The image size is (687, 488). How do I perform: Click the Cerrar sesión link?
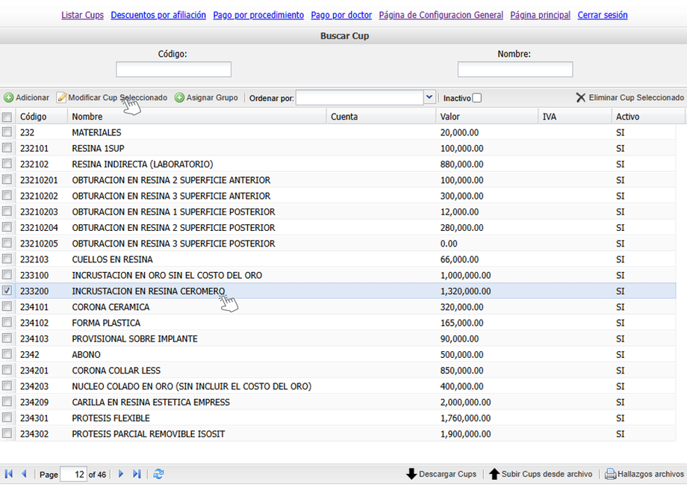pyautogui.click(x=602, y=15)
